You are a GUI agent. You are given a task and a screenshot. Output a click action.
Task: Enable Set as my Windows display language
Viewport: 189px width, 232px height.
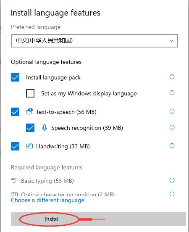30,93
